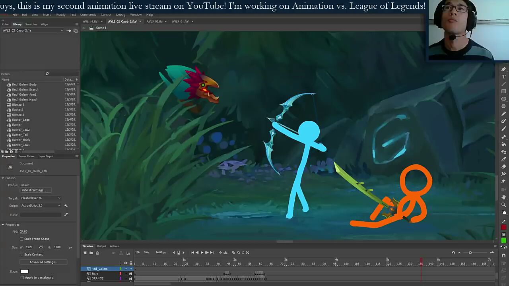Switch to the Actions tab
This screenshot has width=509, height=286.
(x=115, y=246)
